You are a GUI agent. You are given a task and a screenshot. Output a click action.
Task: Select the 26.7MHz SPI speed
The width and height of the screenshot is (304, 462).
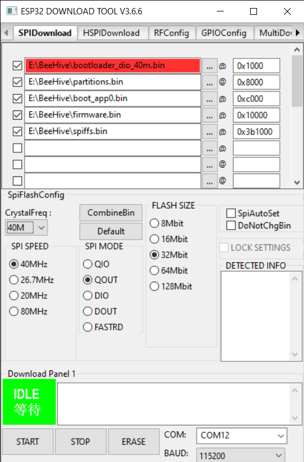coord(14,279)
